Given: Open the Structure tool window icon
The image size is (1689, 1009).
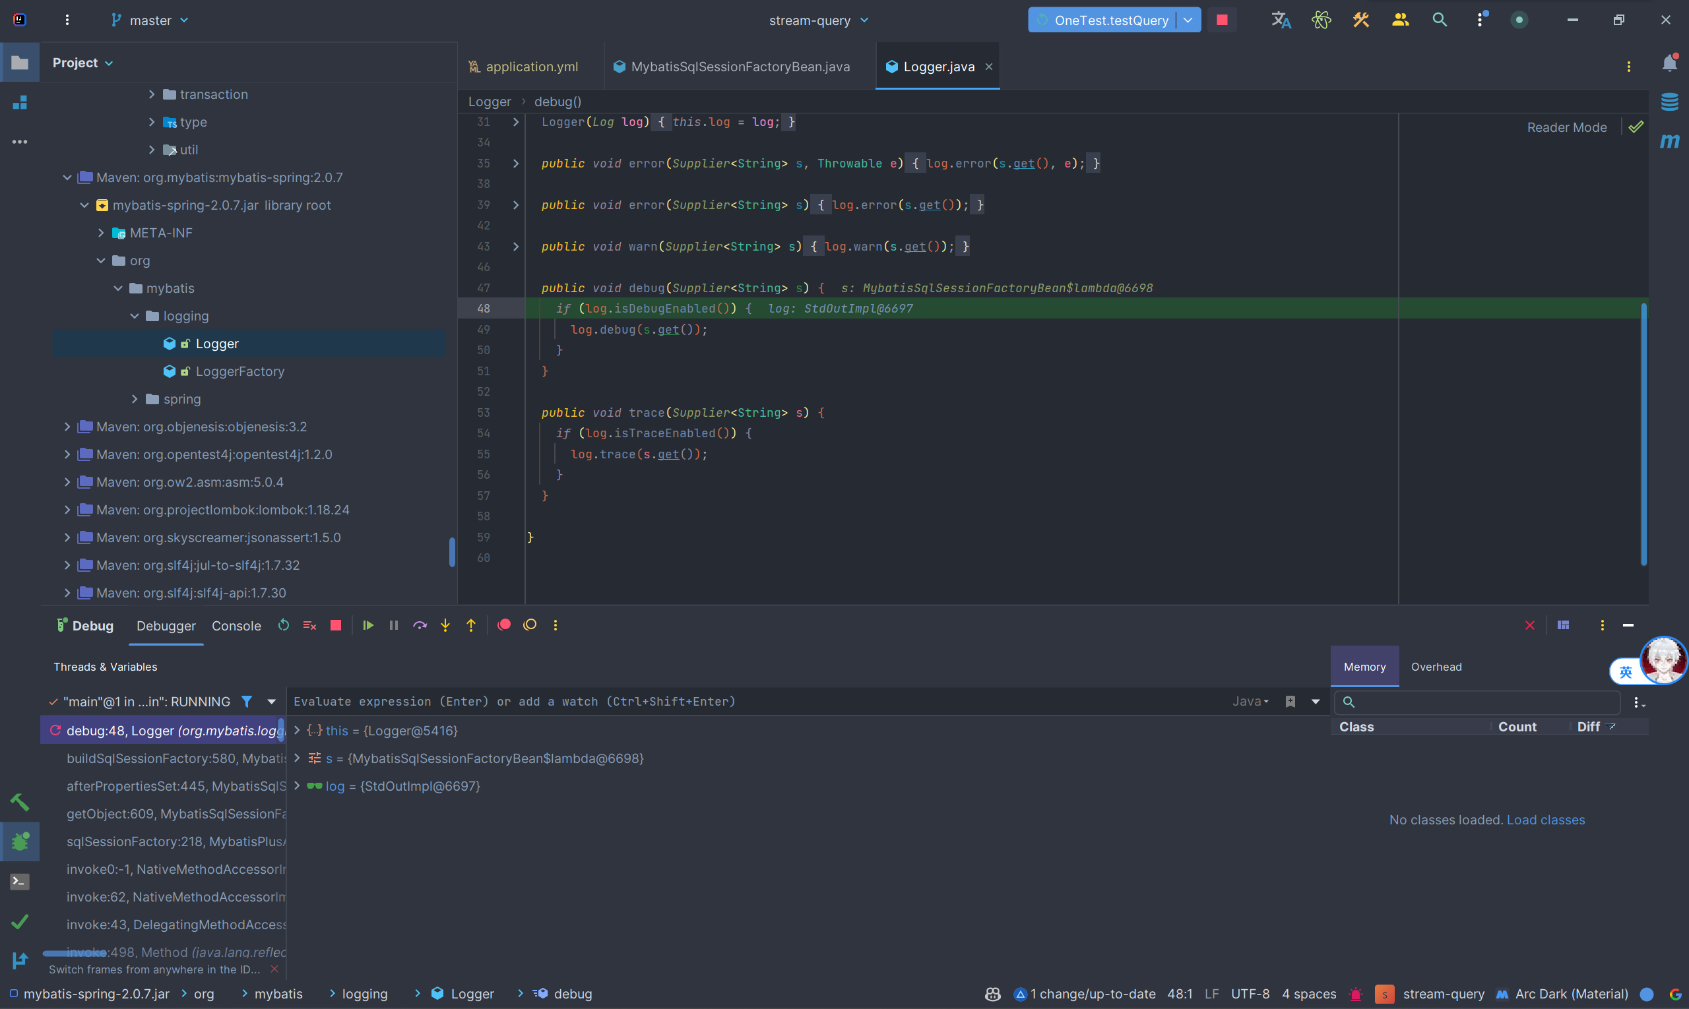Looking at the screenshot, I should click(20, 103).
